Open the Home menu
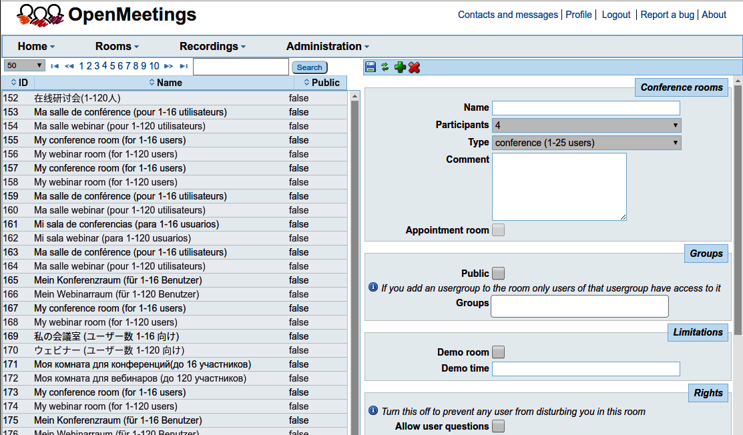The height and width of the screenshot is (435, 743). (x=36, y=47)
